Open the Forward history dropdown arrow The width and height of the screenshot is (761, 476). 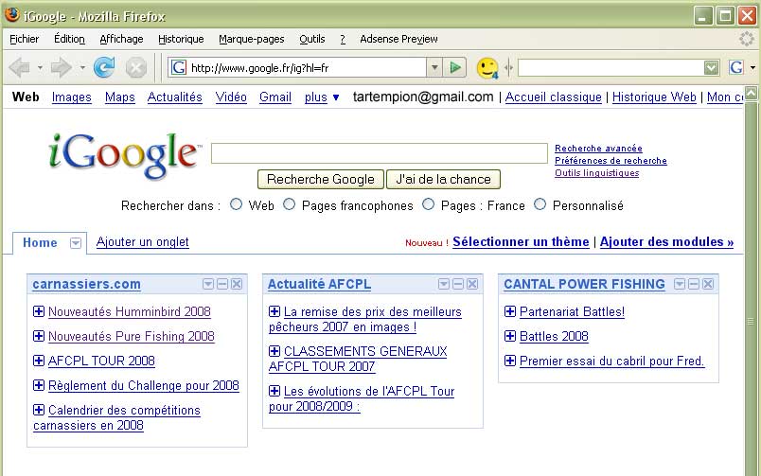coord(82,67)
